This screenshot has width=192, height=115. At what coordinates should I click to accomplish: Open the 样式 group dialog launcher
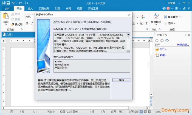(x=160, y=29)
